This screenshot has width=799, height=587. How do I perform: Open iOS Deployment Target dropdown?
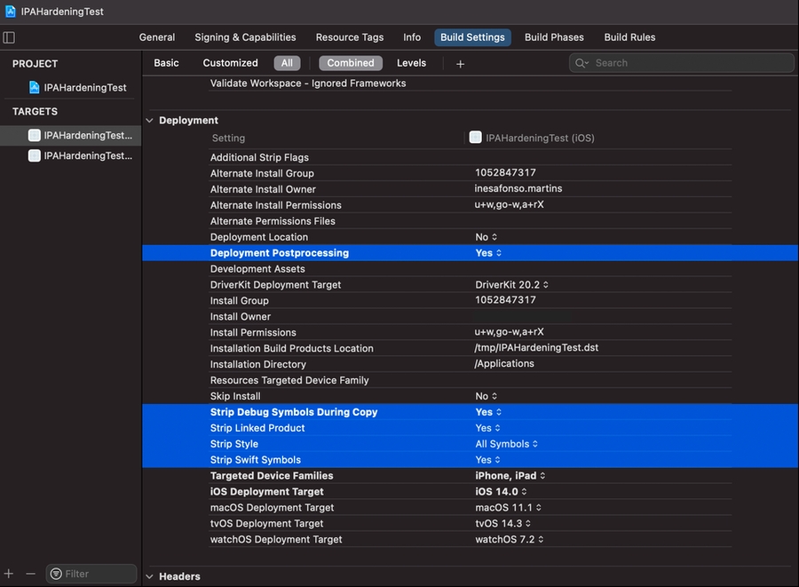(502, 492)
